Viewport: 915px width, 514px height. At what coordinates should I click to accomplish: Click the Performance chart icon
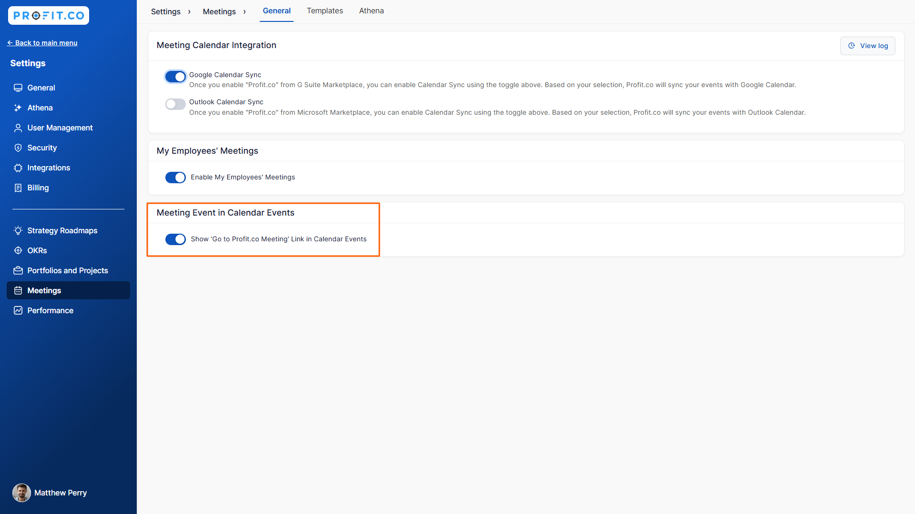18,311
